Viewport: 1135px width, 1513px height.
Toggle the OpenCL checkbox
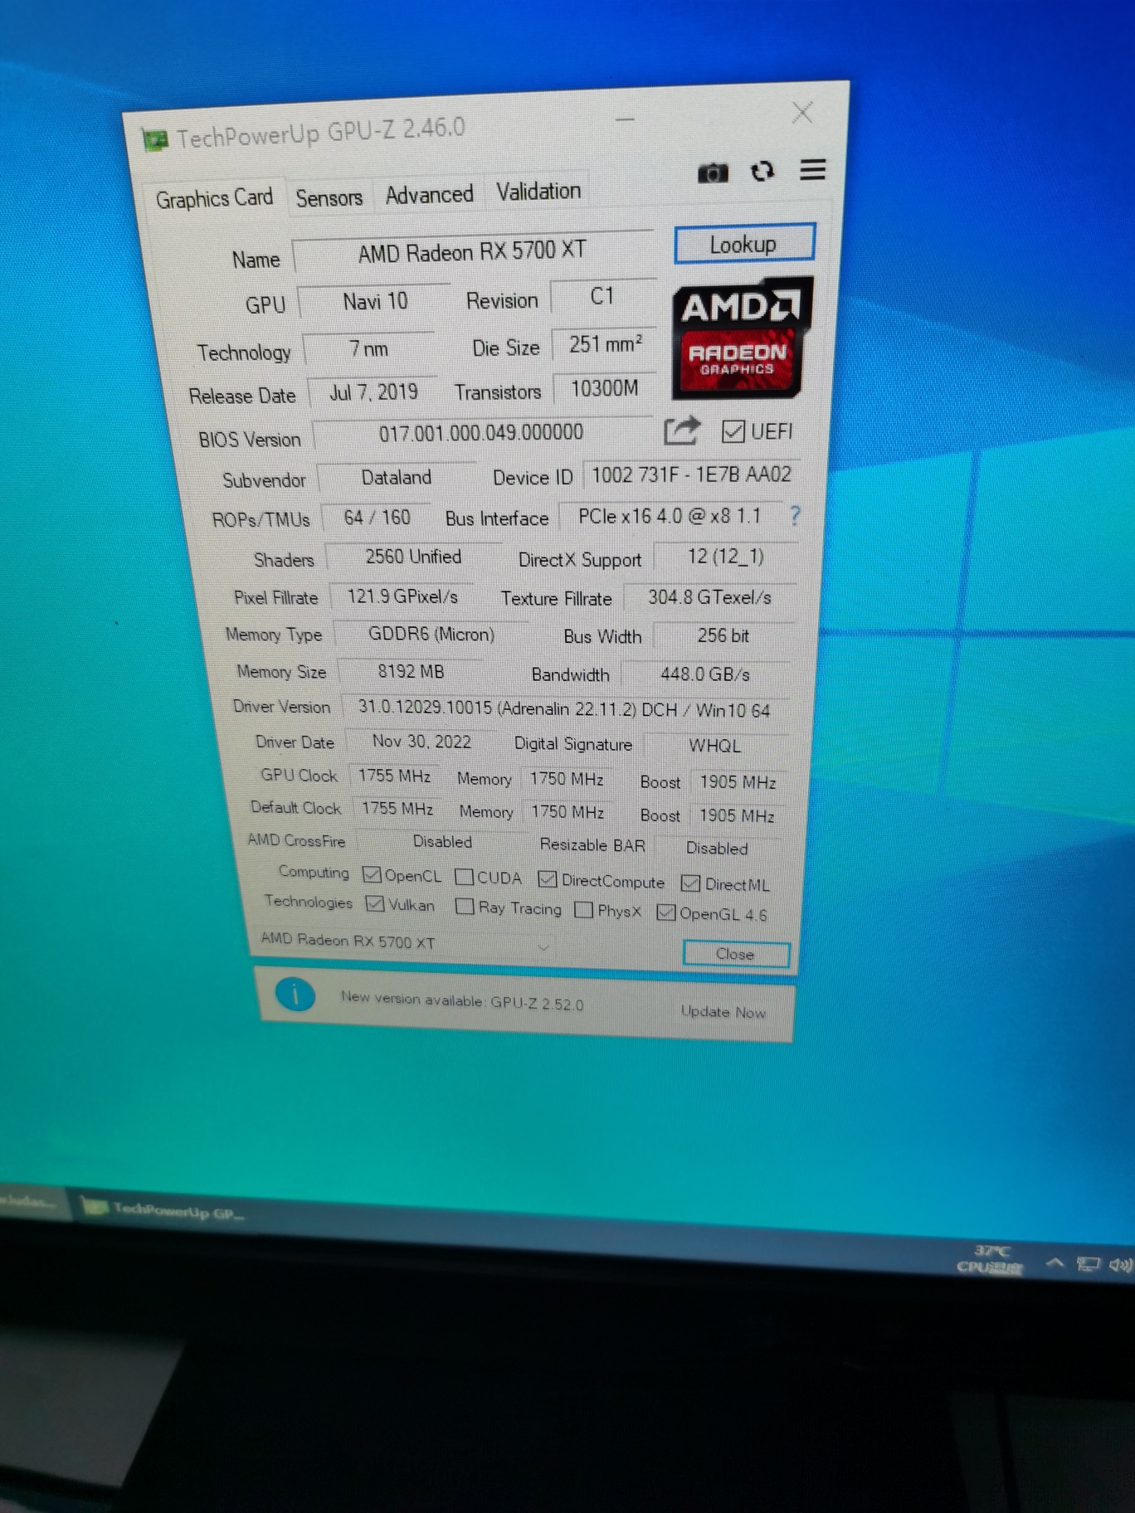pos(373,874)
